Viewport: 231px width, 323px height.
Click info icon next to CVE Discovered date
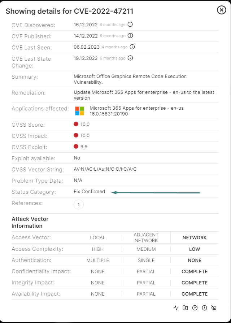[130, 25]
